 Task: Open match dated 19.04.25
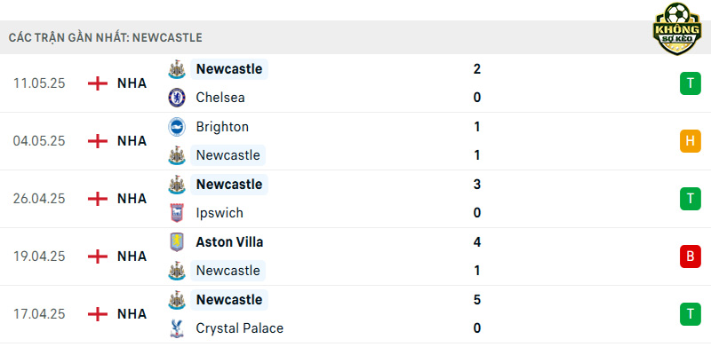pyautogui.click(x=355, y=256)
